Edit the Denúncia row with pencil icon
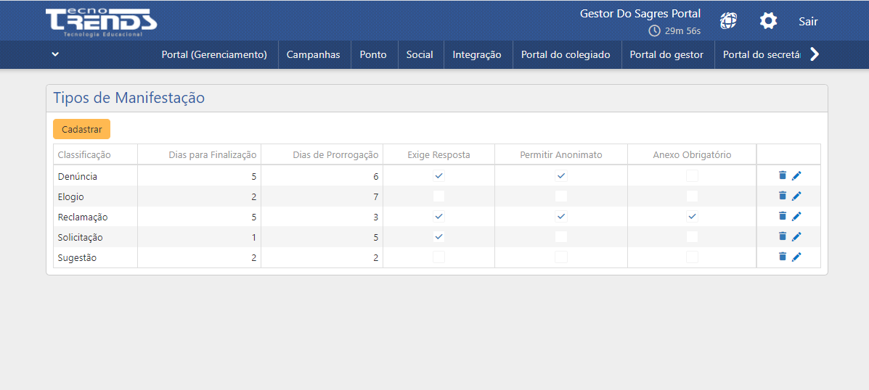Screen dimensions: 869x390 [796, 175]
